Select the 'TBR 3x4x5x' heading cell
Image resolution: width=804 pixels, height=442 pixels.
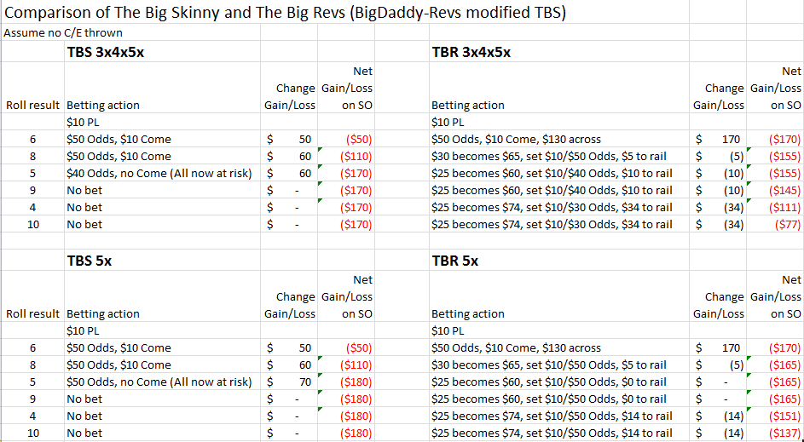pos(471,52)
